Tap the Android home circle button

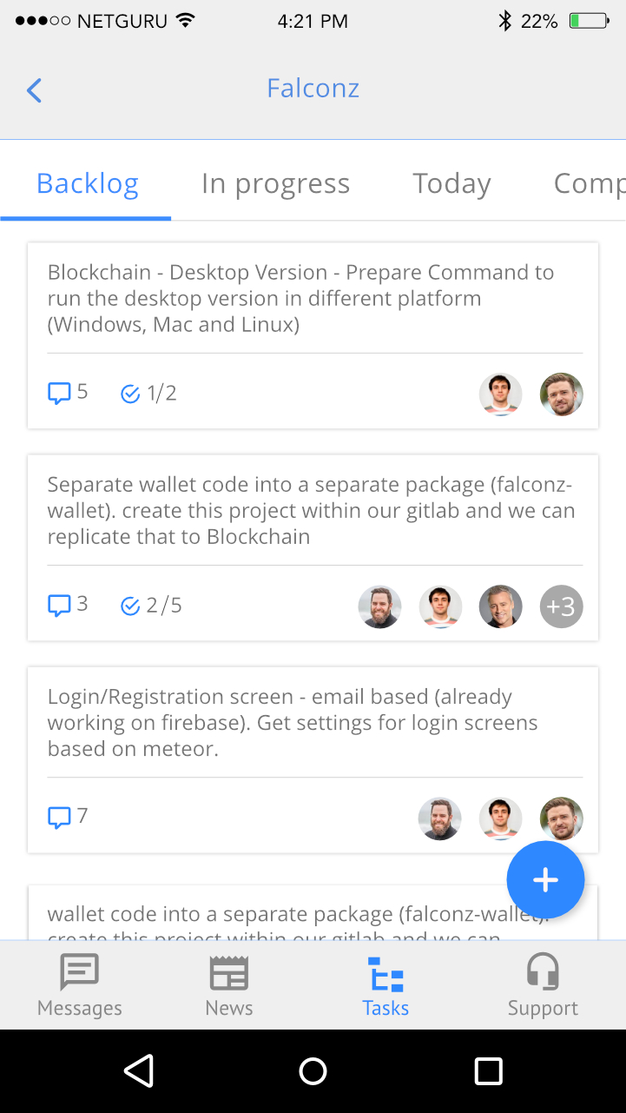point(313,1071)
